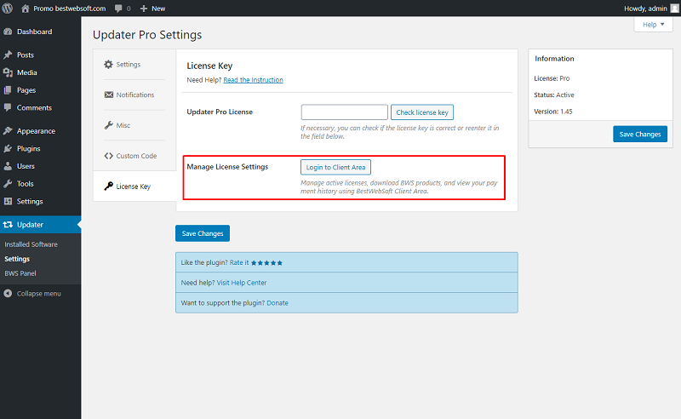Click the Tools wrench icon in sidebar

pos(8,184)
